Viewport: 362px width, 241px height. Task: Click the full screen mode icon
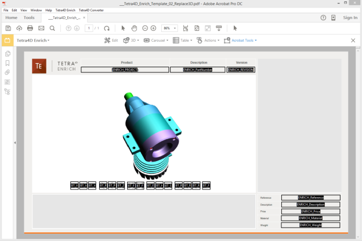coord(208,28)
